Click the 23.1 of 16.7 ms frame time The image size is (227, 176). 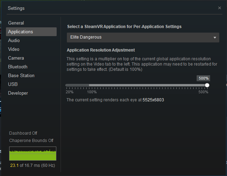click(33, 165)
